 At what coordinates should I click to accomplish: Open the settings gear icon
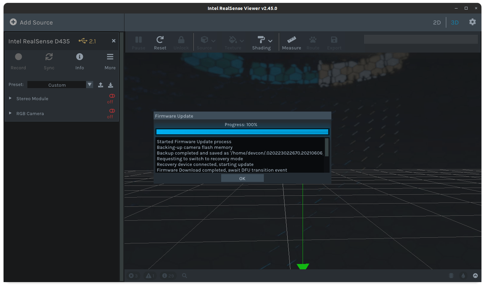(x=472, y=22)
